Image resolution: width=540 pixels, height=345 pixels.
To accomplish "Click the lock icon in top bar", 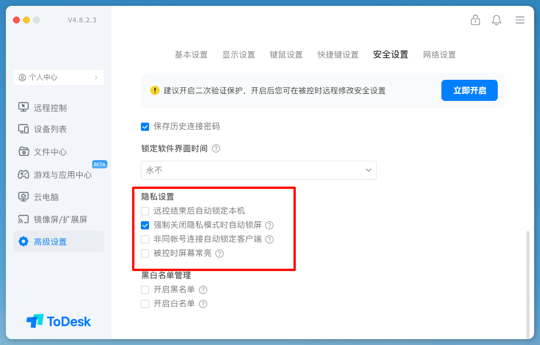I will [x=475, y=20].
